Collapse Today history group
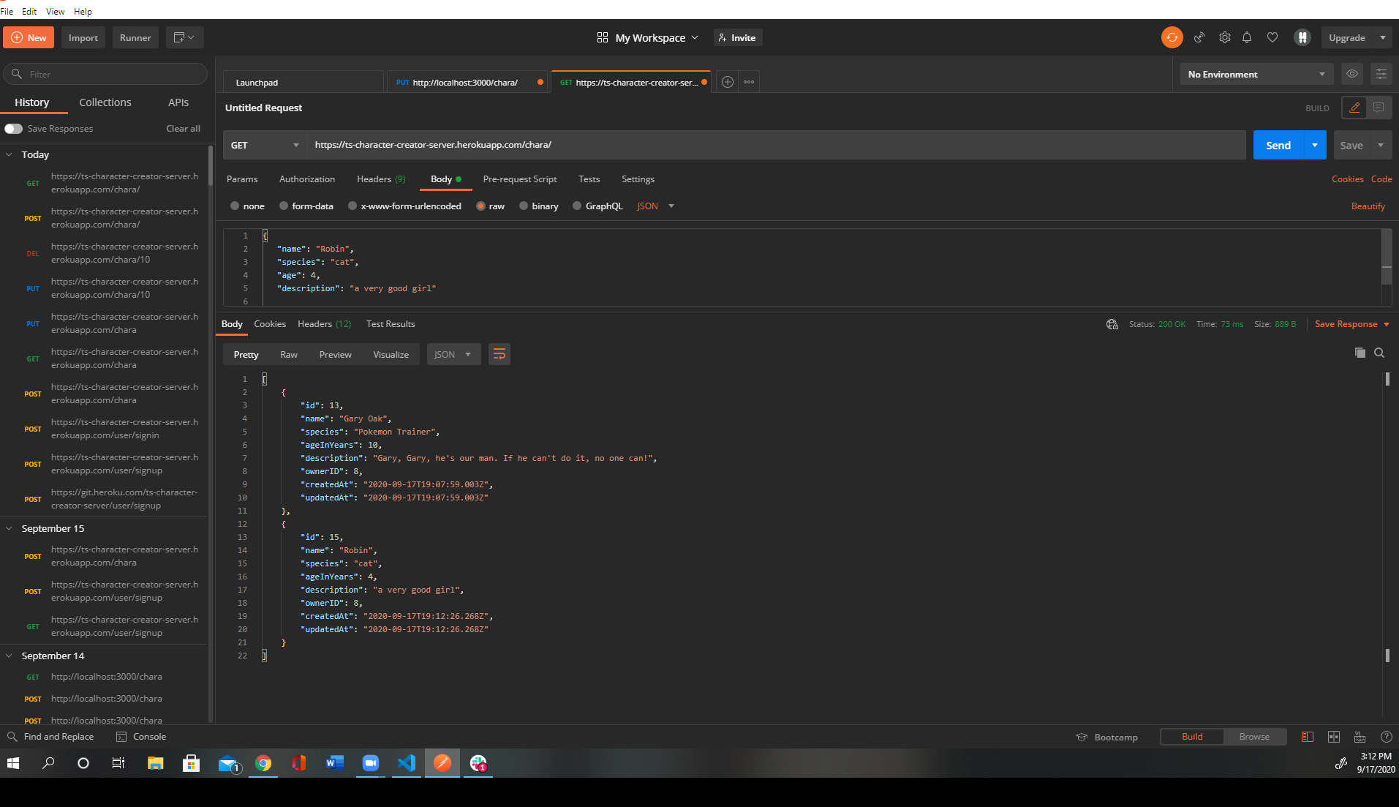The height and width of the screenshot is (807, 1399). click(10, 154)
